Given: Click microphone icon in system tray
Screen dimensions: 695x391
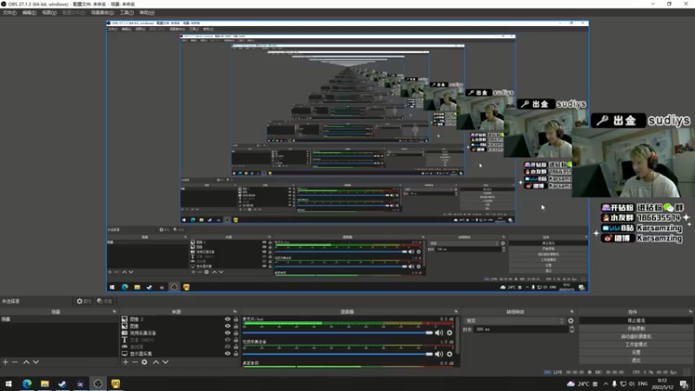Looking at the screenshot, I should [614, 383].
